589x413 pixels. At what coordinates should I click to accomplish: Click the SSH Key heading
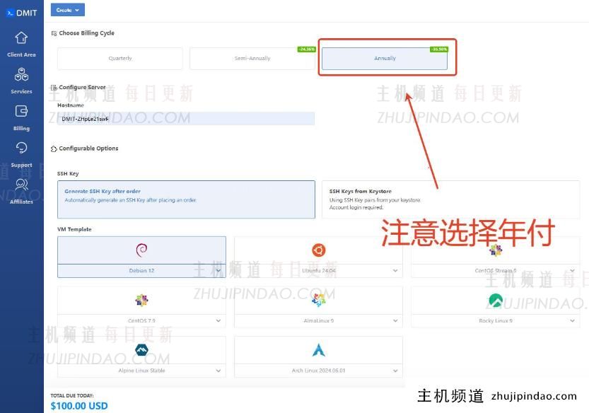(x=68, y=174)
